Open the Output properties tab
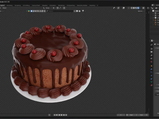 151,52
